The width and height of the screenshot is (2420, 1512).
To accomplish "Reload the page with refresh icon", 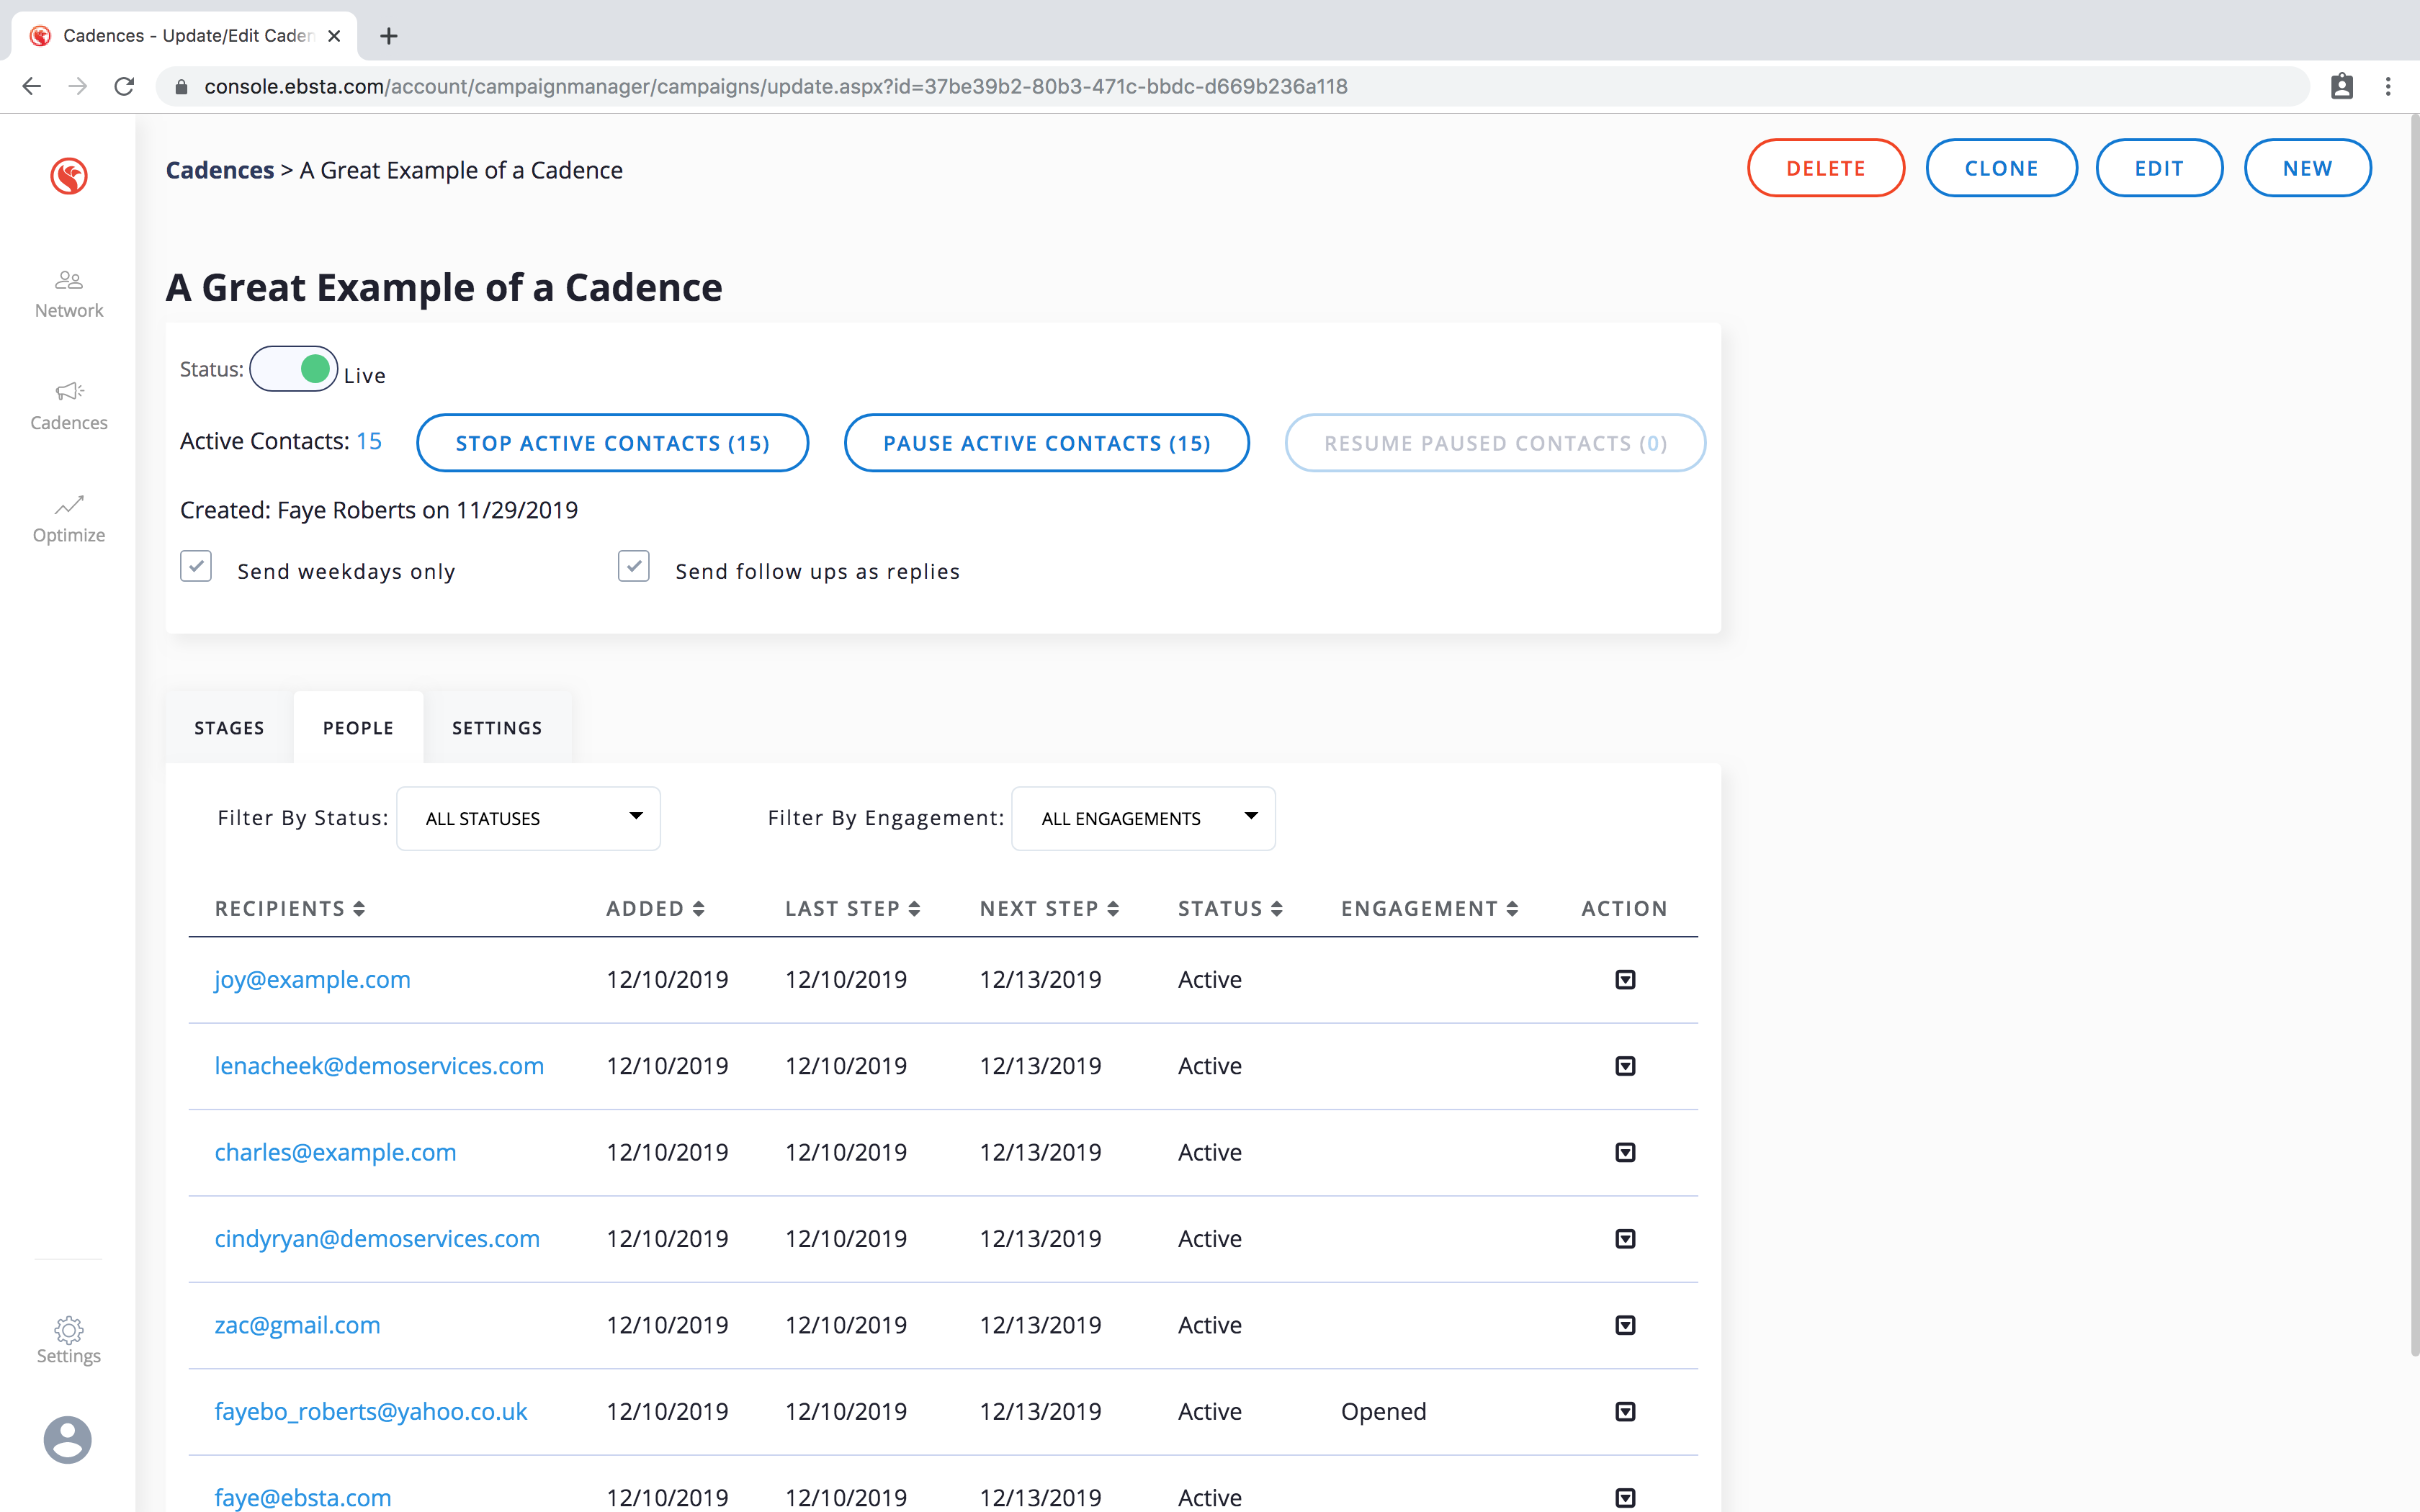I will [x=124, y=87].
